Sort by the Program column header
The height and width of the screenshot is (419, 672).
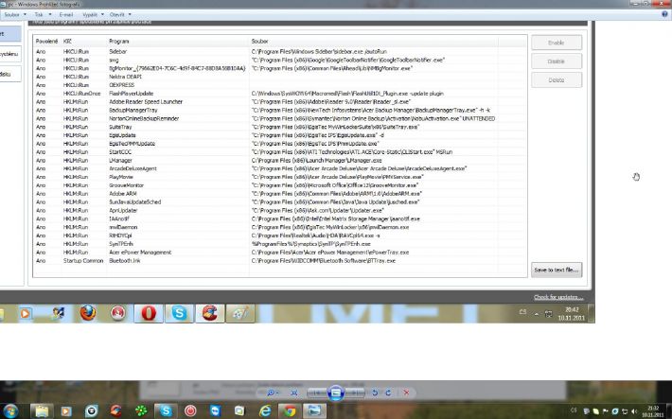pos(178,41)
